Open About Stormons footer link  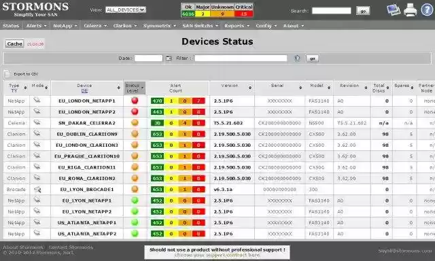click(x=23, y=247)
